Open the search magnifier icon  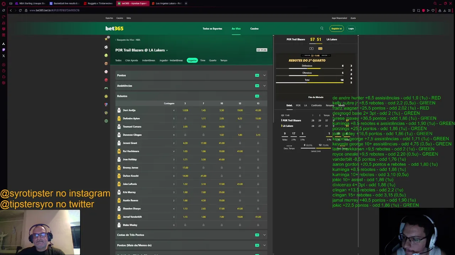(x=322, y=28)
